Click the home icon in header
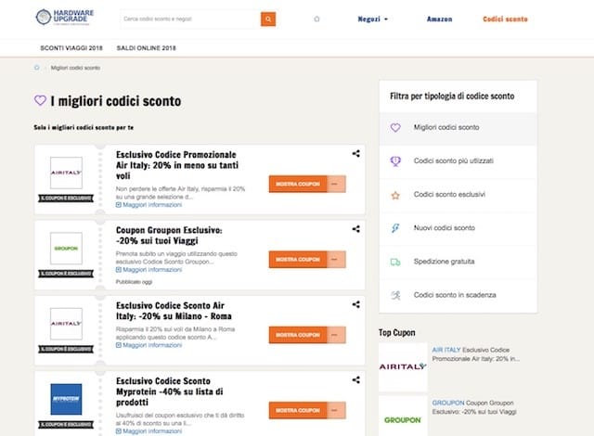 (316, 19)
